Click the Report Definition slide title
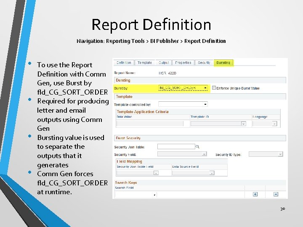The width and height of the screenshot is (303, 227). click(151, 24)
